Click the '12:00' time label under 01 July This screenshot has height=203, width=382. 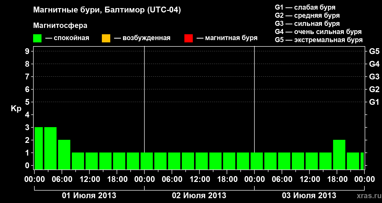point(90,179)
